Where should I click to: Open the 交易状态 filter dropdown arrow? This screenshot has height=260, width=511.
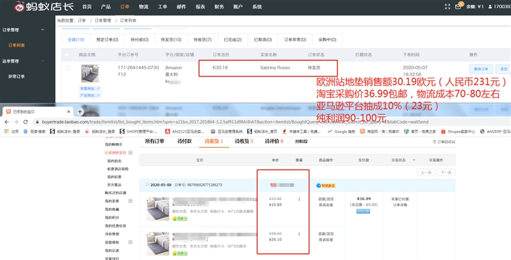(414, 160)
